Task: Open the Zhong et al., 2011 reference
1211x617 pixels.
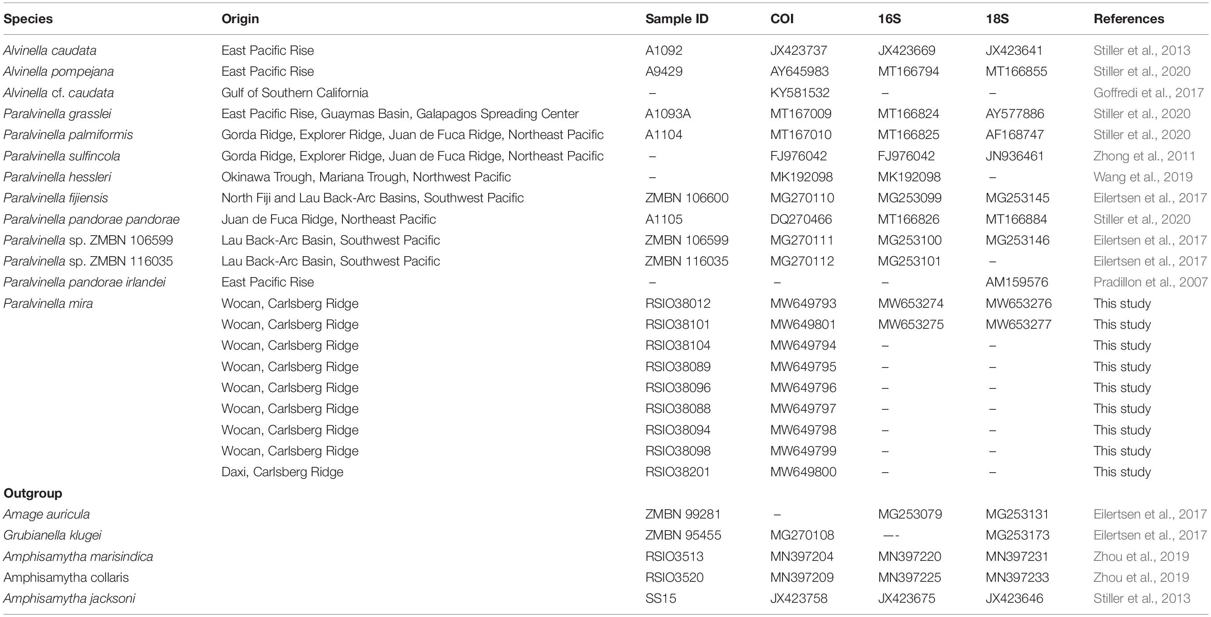Action: coord(1144,156)
